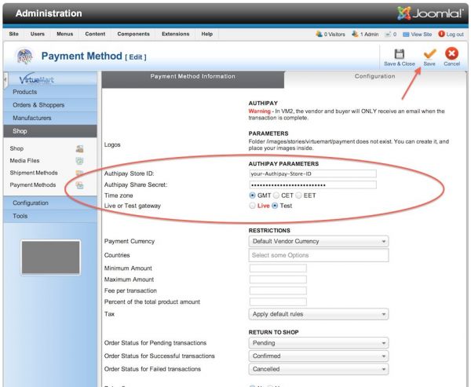Image resolution: width=471 pixels, height=387 pixels.
Task: Expand the Tools sidebar section
Action: click(x=50, y=216)
